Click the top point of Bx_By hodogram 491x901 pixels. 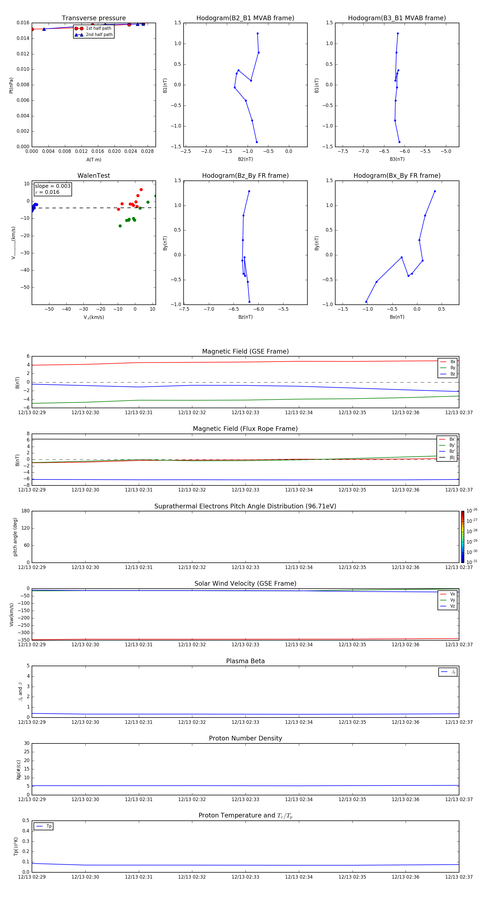pos(435,191)
